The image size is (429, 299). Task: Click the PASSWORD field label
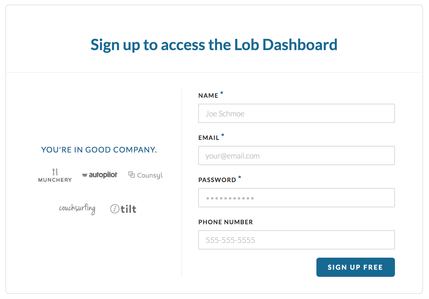click(217, 180)
